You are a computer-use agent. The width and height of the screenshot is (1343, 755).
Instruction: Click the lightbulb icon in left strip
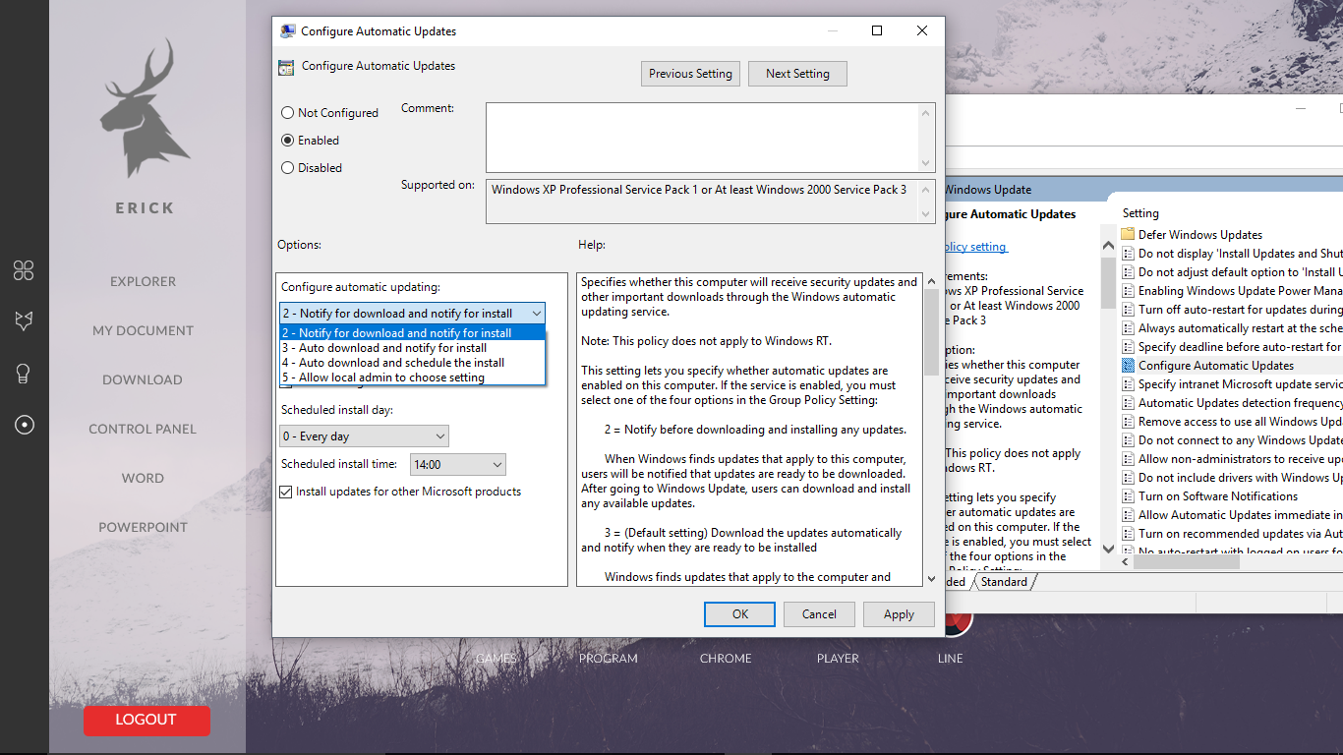pos(24,374)
